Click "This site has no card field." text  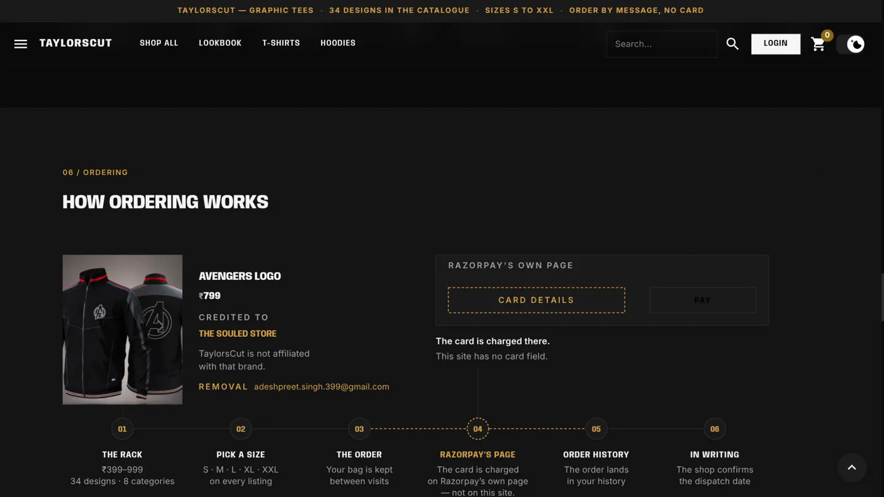(492, 356)
